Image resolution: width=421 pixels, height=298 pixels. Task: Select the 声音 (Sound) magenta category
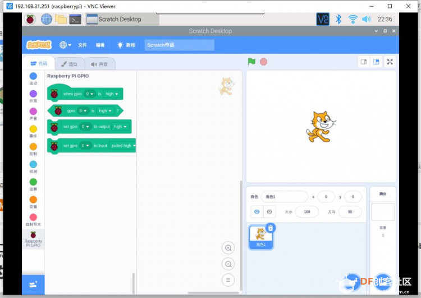33,114
